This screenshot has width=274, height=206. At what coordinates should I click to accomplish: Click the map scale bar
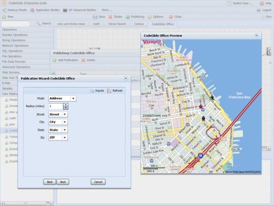point(154,168)
